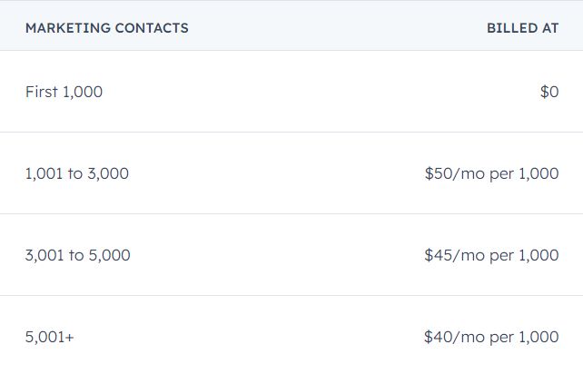Image resolution: width=583 pixels, height=374 pixels.
Task: Click the word 'First' in first row
Action: tap(42, 92)
